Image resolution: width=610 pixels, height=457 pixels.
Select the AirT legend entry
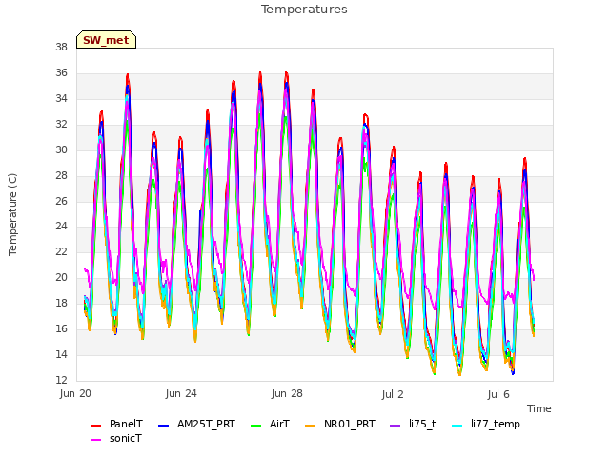[270, 424]
